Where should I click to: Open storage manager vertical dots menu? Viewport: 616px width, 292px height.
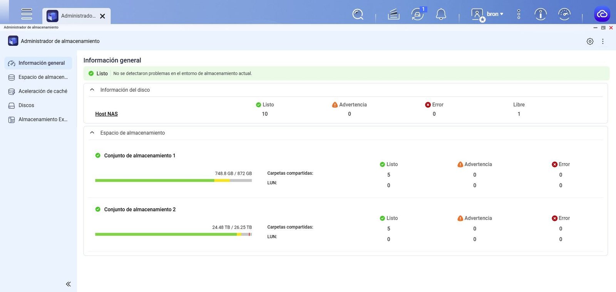(603, 41)
